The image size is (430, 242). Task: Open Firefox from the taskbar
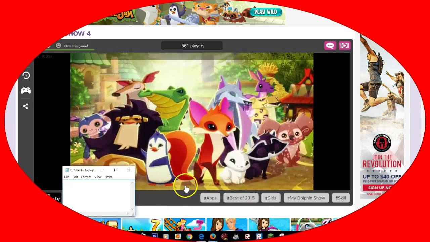(x=213, y=236)
